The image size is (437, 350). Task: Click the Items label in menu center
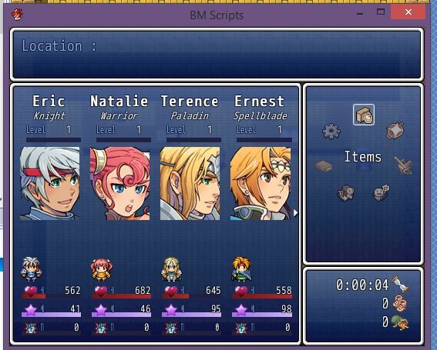pyautogui.click(x=363, y=157)
